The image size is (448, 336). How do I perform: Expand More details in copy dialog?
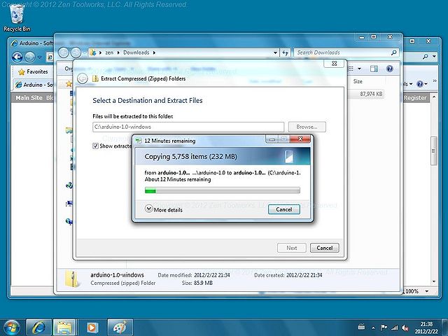(x=163, y=209)
